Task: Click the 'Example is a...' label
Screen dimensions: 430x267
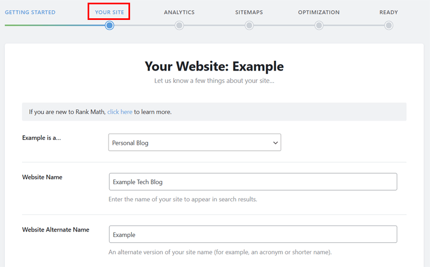Action: (41, 138)
